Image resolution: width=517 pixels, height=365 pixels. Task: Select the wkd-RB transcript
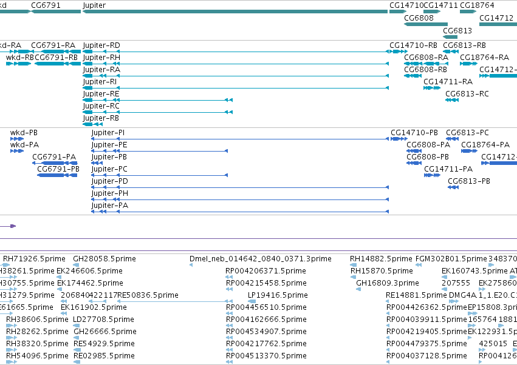[x=18, y=64]
